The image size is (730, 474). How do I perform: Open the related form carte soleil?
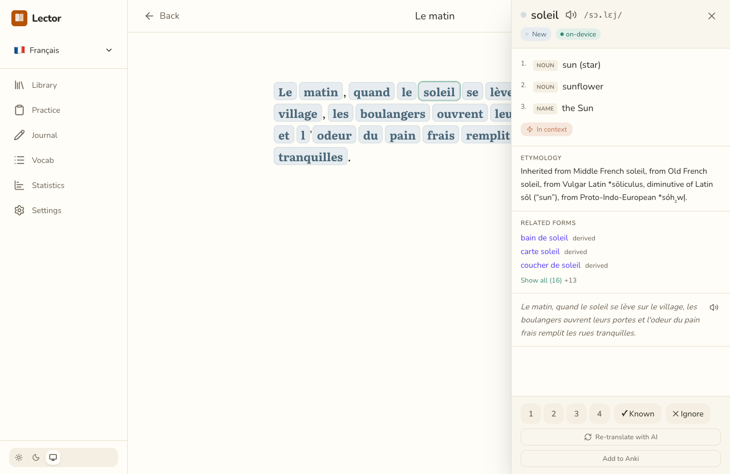click(540, 251)
